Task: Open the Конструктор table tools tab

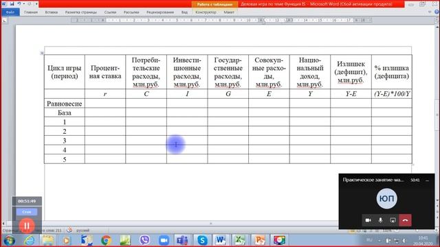Action: tap(206, 12)
